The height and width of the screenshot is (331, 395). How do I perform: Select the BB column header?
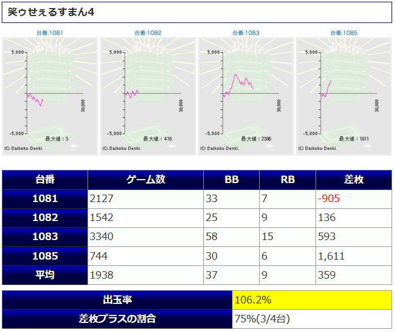231,180
